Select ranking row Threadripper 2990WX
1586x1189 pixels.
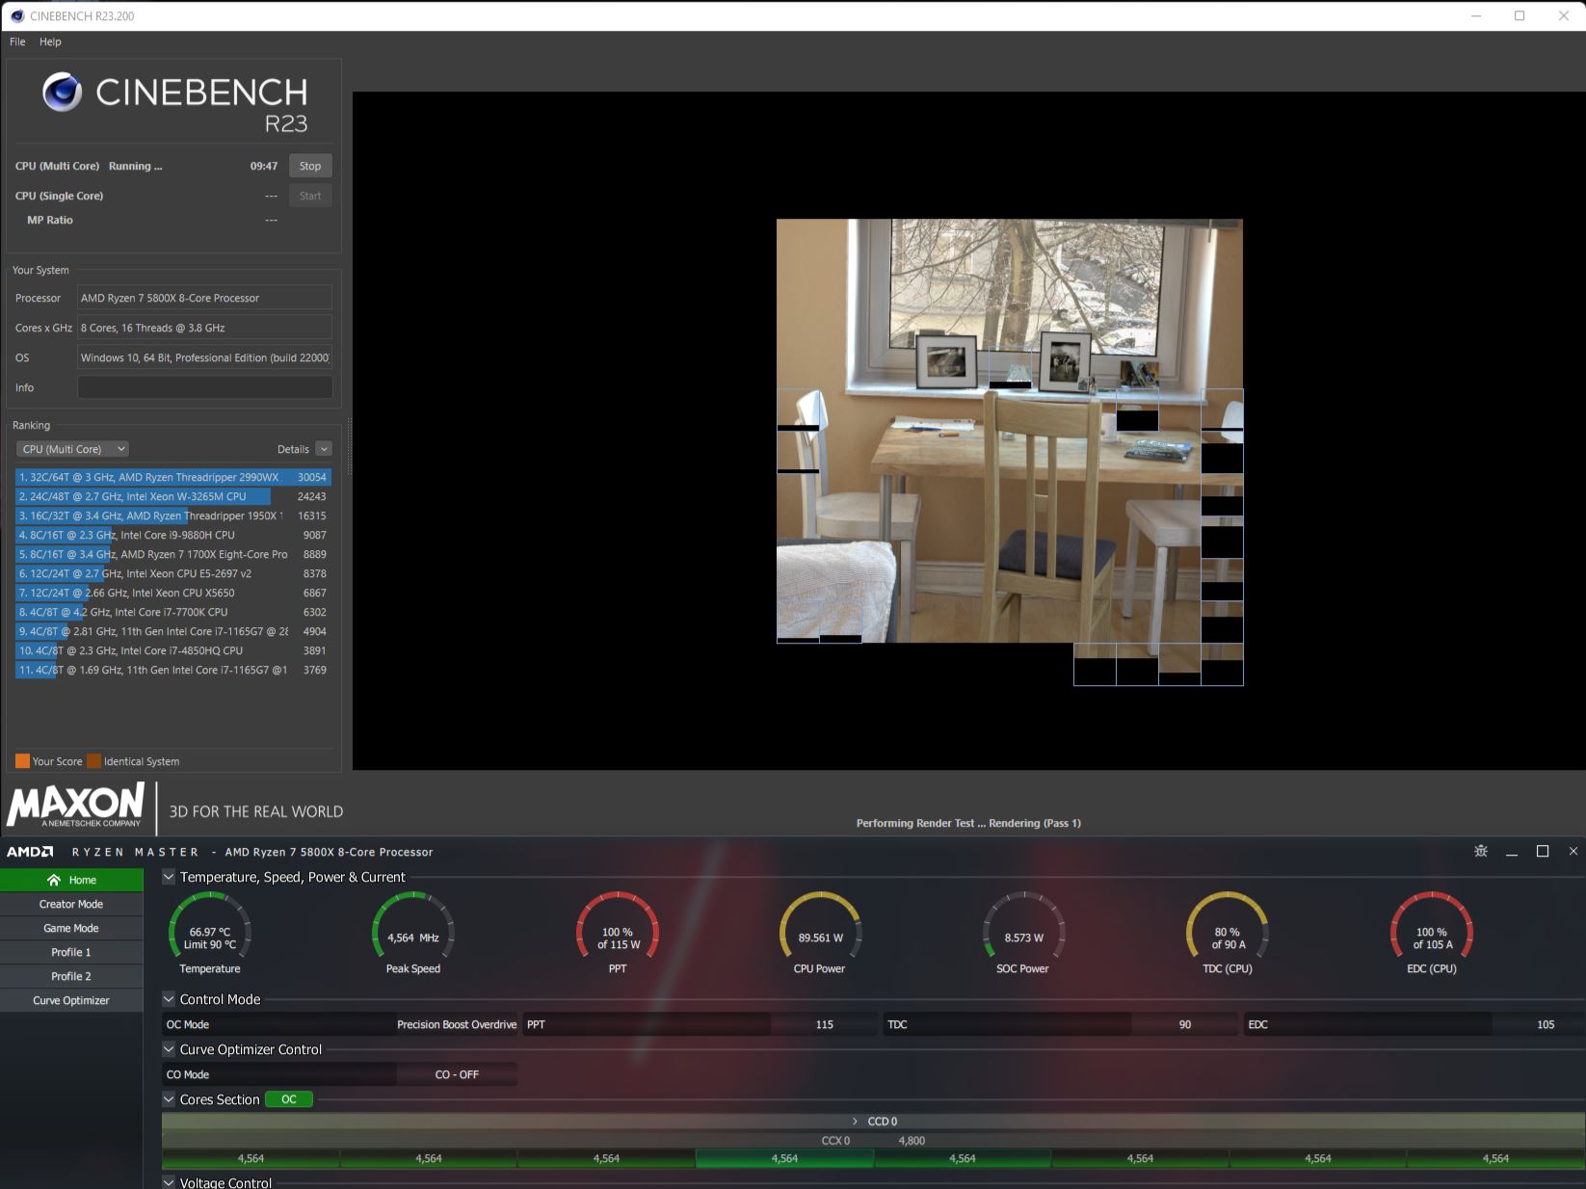[172, 477]
